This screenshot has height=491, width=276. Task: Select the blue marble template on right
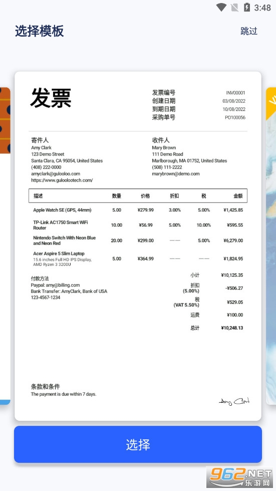271,246
